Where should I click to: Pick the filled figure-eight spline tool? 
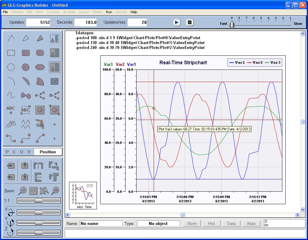pyautogui.click(x=26, y=96)
